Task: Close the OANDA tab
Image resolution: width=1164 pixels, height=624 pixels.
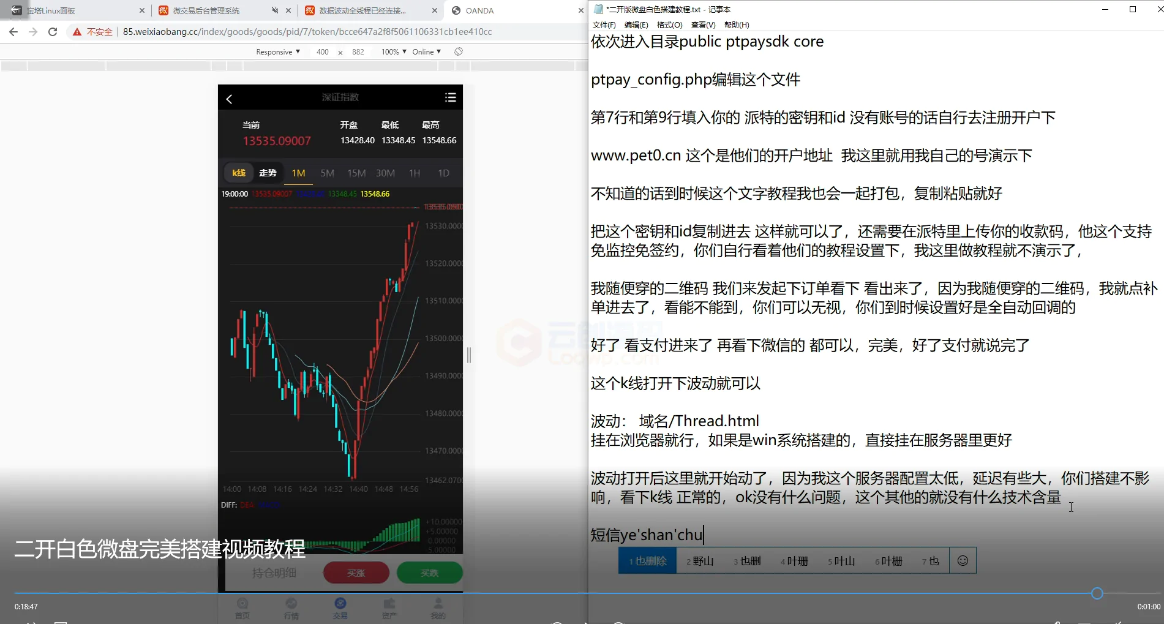Action: (x=581, y=10)
